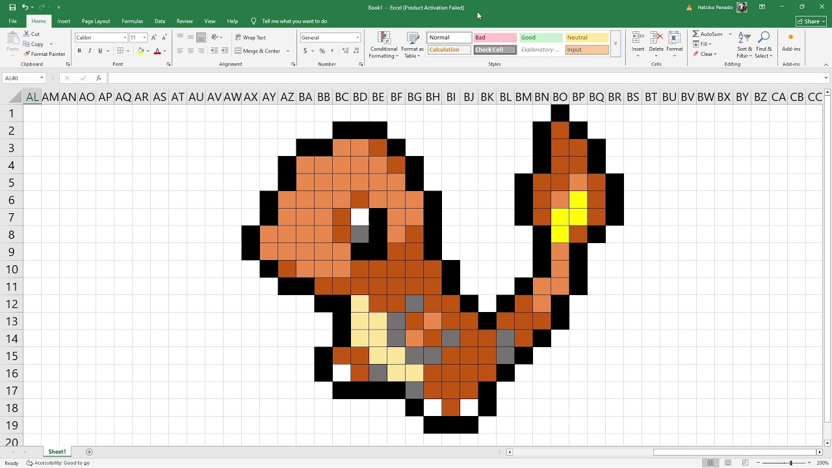The width and height of the screenshot is (832, 468).
Task: Switch to the Page Layout tab
Action: (96, 21)
